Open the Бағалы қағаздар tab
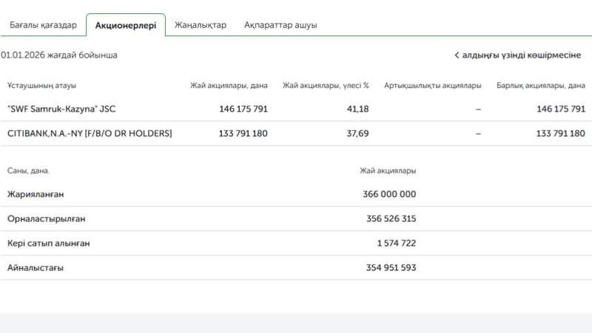592x333 pixels. coord(43,25)
